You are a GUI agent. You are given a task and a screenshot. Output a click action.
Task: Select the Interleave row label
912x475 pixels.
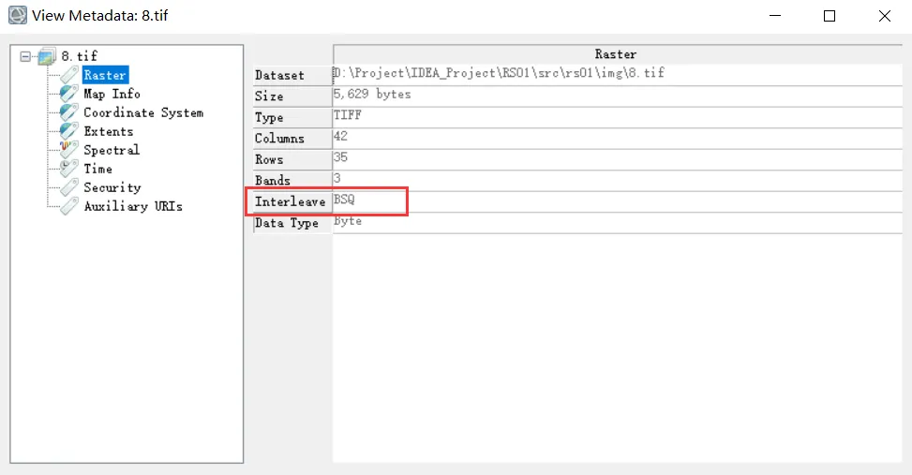coord(290,201)
